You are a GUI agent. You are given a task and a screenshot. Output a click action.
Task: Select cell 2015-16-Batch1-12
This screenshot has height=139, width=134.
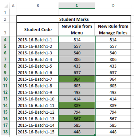(x=38, y=112)
